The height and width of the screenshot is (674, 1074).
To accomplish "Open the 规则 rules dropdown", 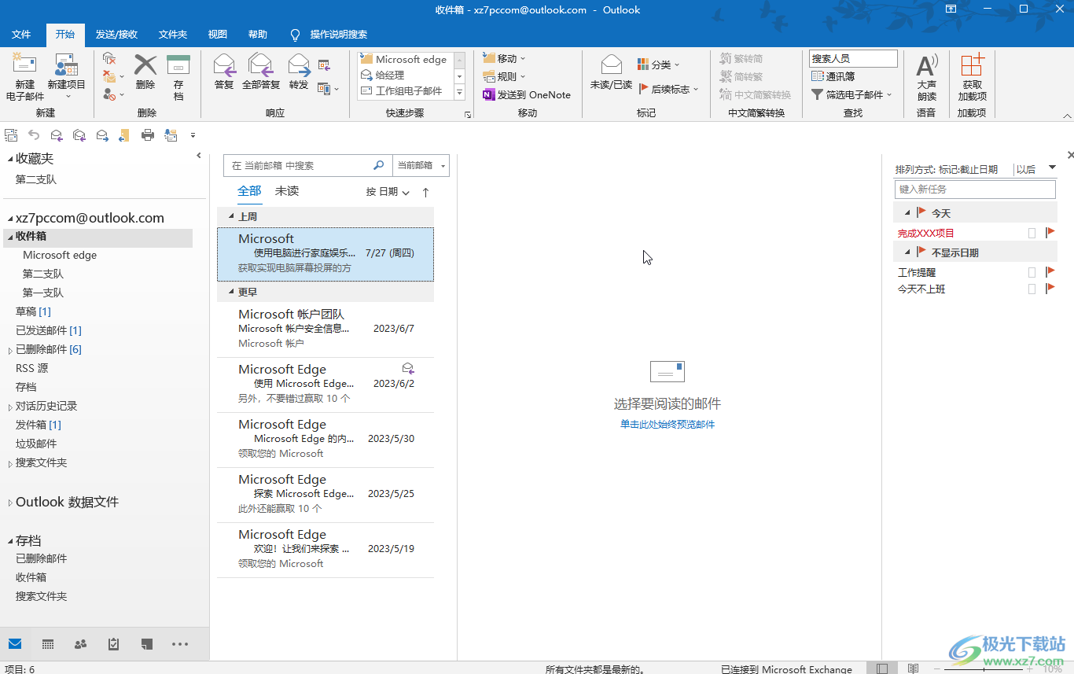I will (x=504, y=76).
